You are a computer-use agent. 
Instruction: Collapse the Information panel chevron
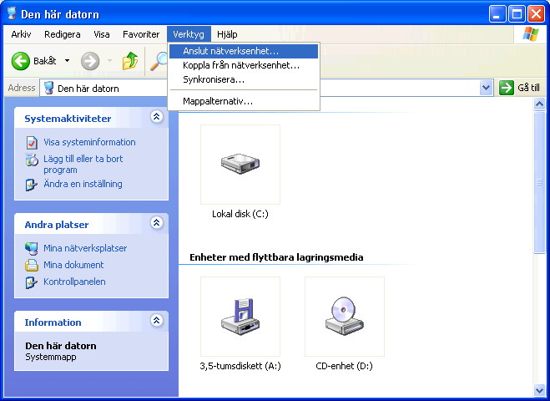(156, 322)
